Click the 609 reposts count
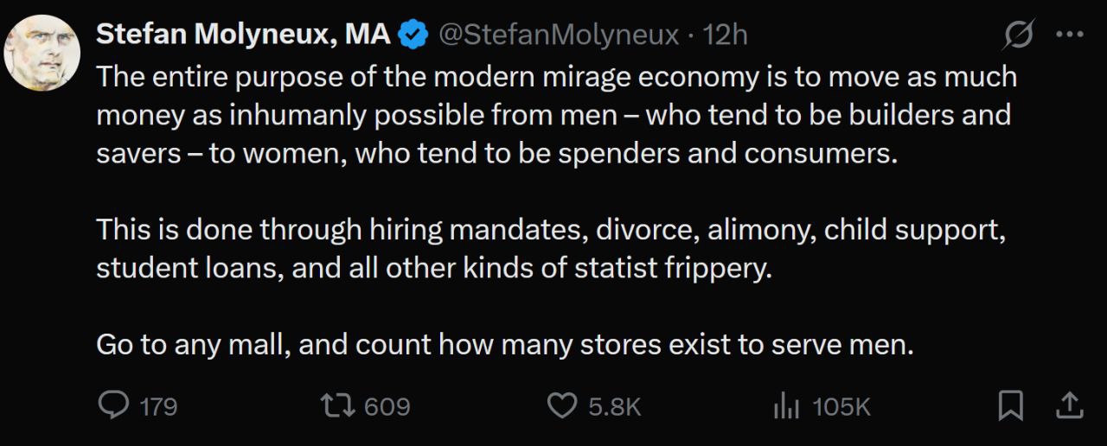 click(387, 406)
